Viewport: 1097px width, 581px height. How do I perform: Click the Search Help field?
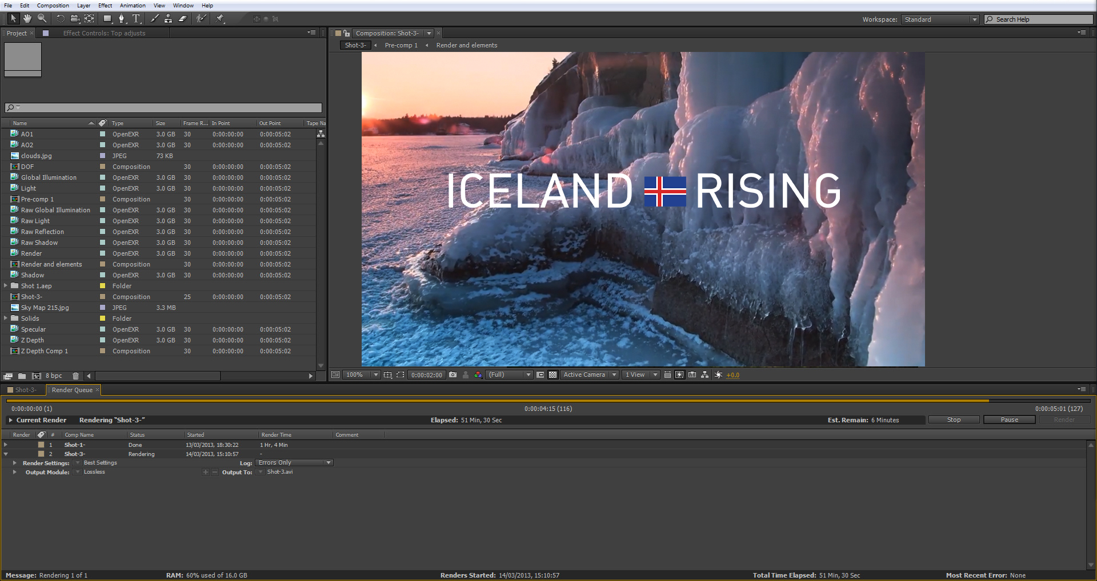click(x=1038, y=19)
